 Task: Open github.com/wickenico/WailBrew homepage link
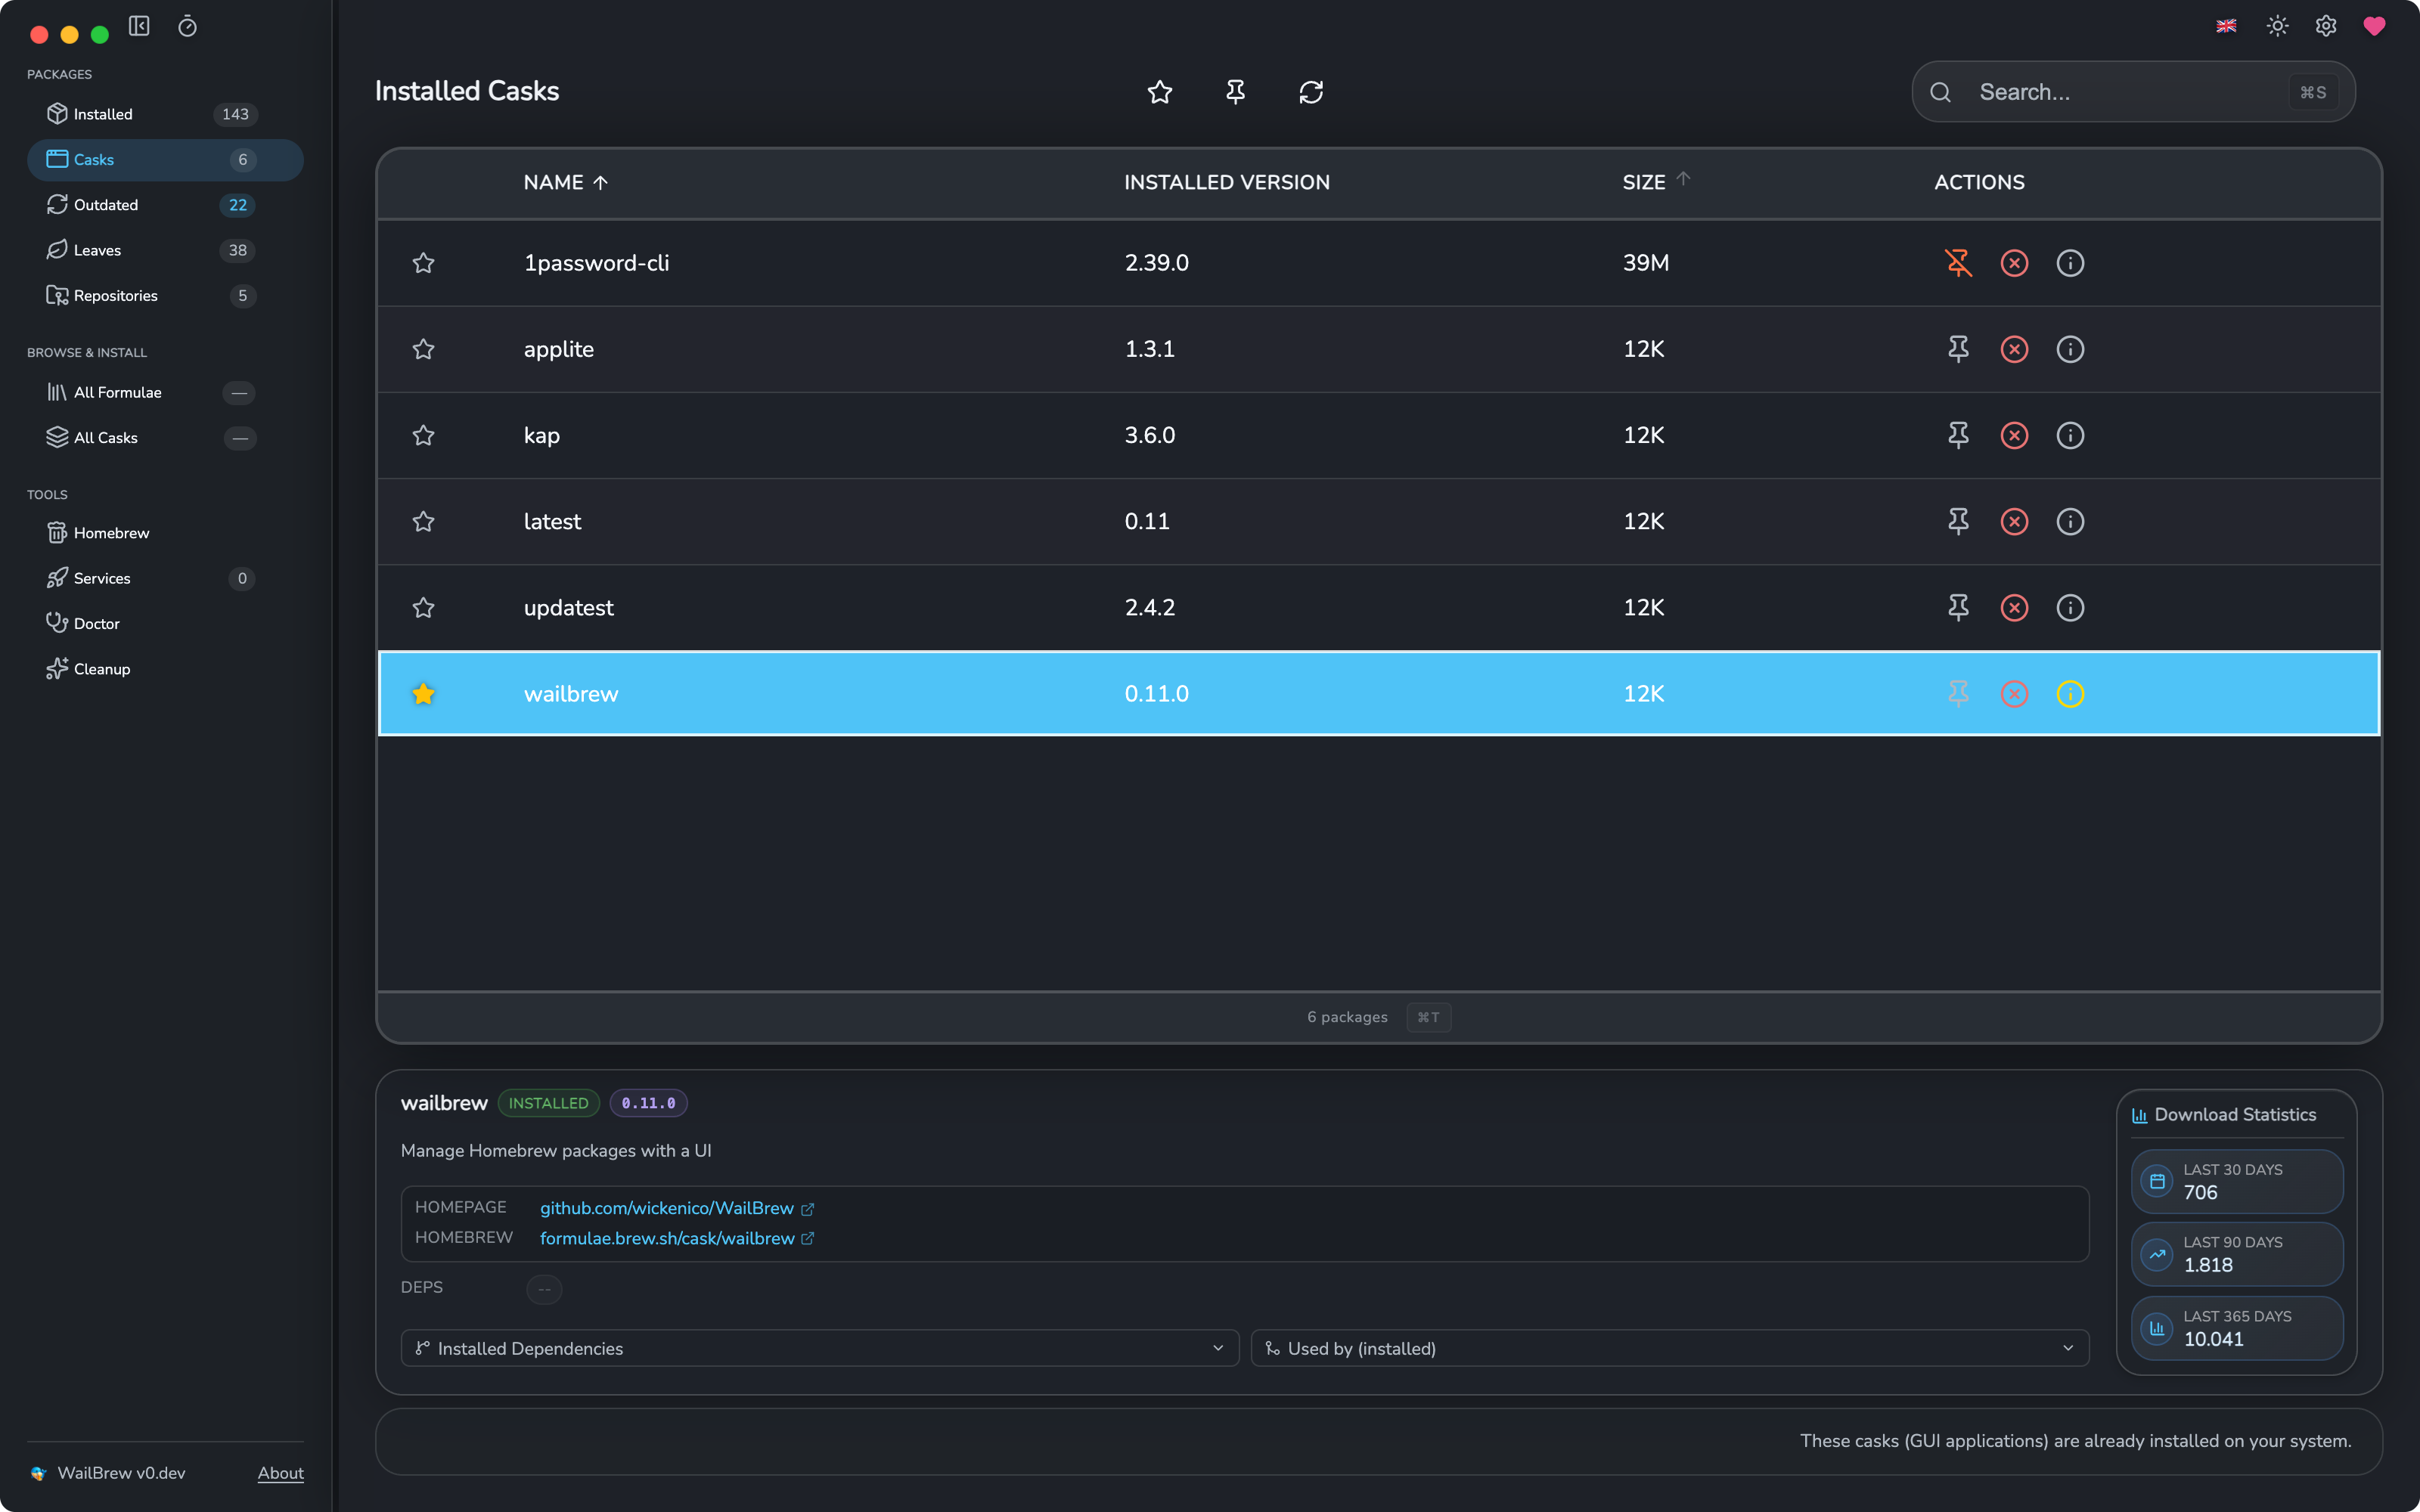tap(677, 1208)
